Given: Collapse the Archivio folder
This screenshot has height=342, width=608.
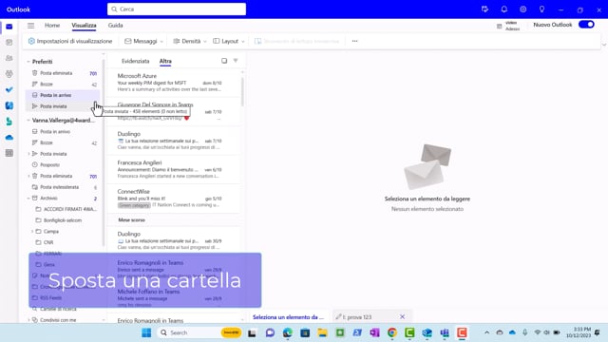Looking at the screenshot, I should 28,199.
